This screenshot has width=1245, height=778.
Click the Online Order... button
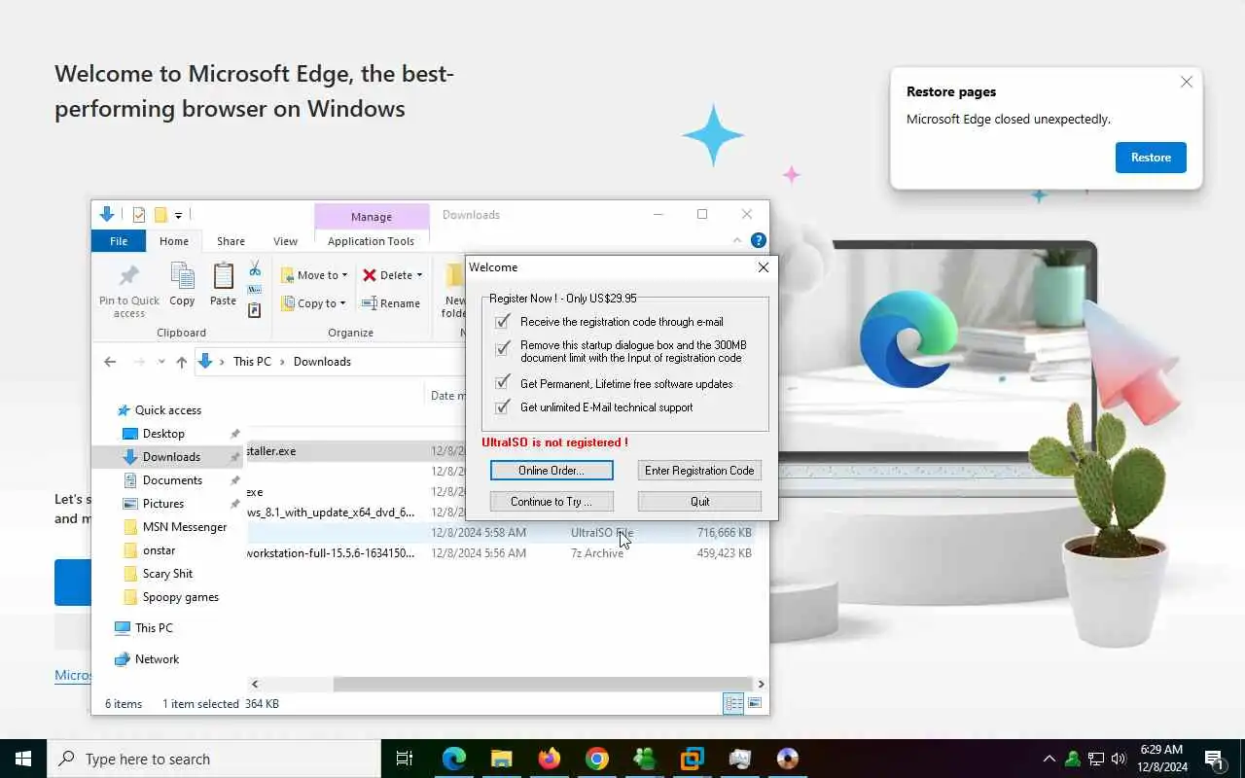pos(551,471)
